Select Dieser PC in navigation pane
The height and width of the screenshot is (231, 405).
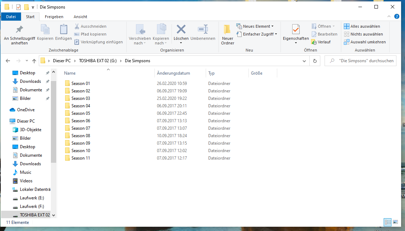(x=26, y=121)
